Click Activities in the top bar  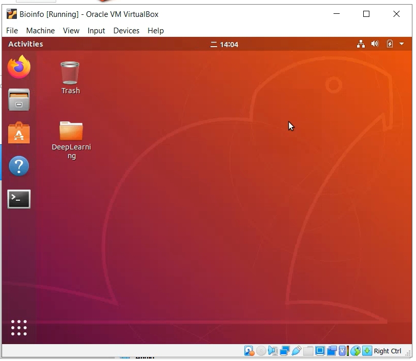26,45
